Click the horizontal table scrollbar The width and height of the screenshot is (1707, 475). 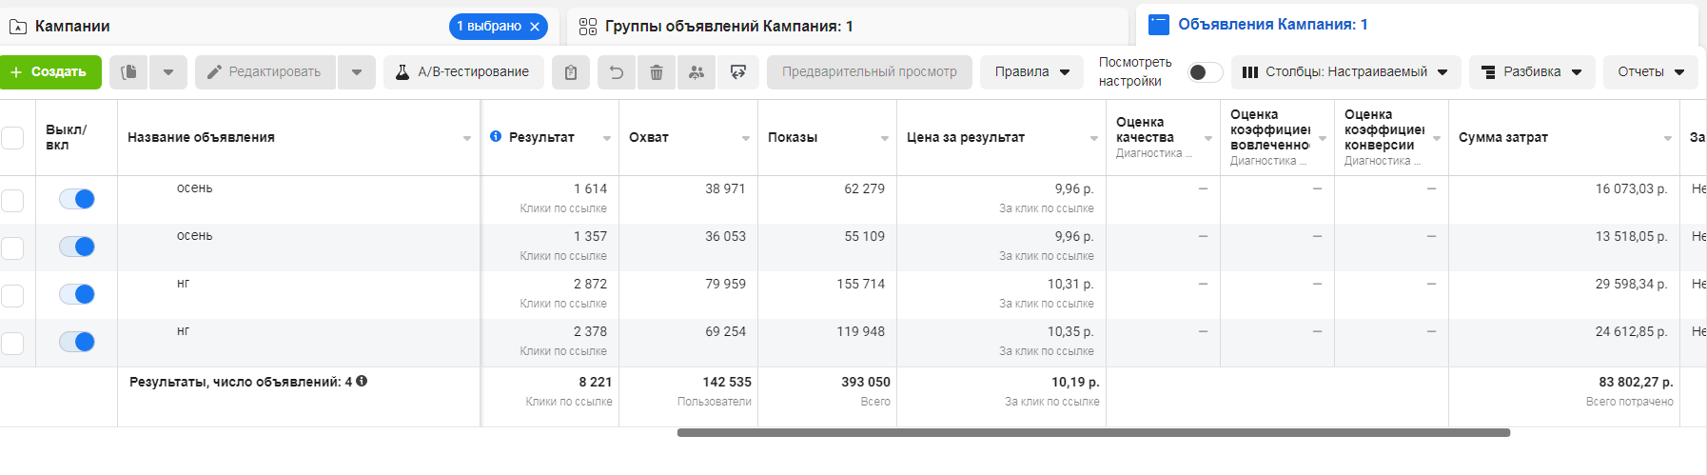[1093, 433]
